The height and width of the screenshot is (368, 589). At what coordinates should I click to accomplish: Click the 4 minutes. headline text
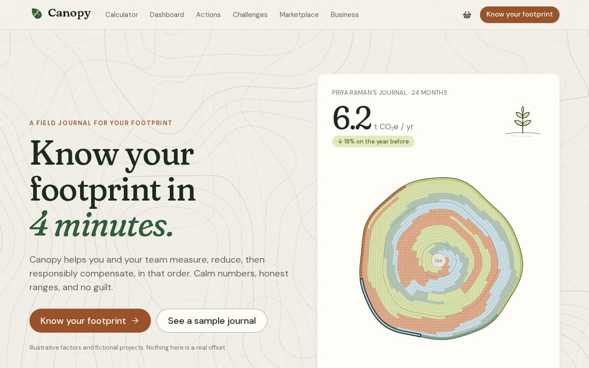tap(102, 225)
